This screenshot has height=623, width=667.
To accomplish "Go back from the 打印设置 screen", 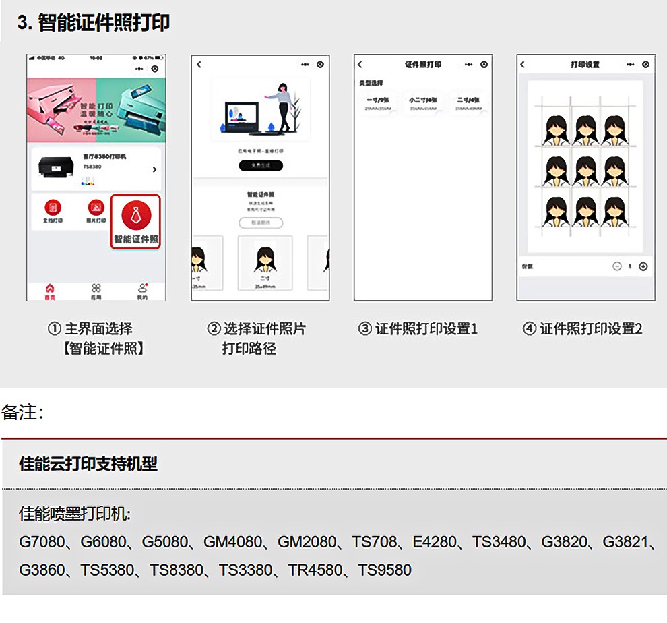I will coord(522,65).
